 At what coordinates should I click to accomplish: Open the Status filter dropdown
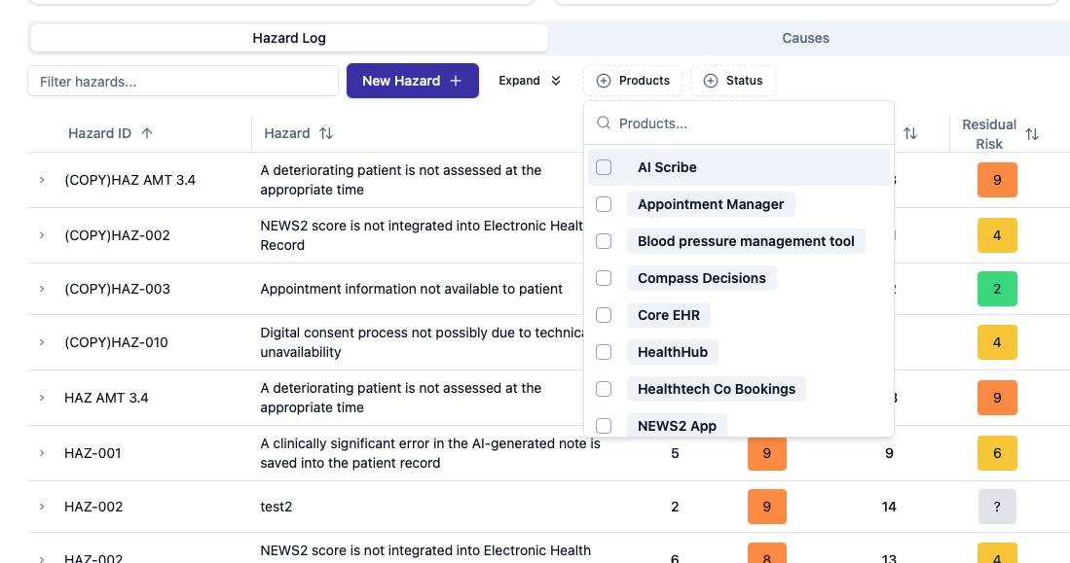tap(733, 81)
